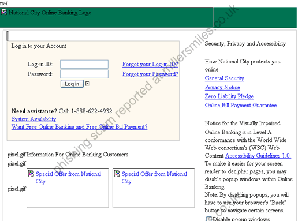The height and width of the screenshot is (221, 298).
Task: Click the Log-in ID input field
Action: tap(84, 64)
